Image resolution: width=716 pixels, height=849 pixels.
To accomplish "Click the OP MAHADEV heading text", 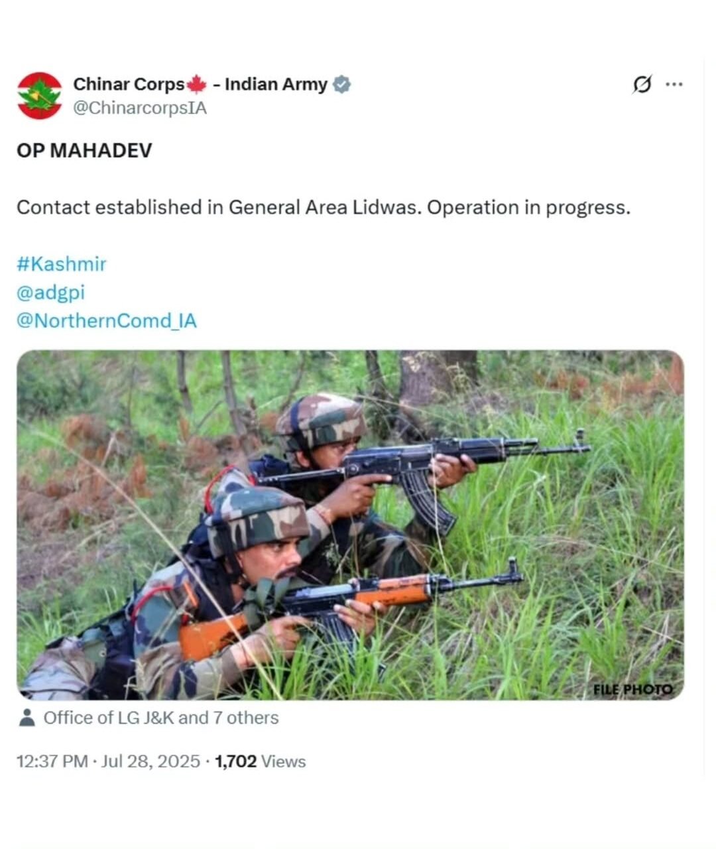I will [84, 151].
